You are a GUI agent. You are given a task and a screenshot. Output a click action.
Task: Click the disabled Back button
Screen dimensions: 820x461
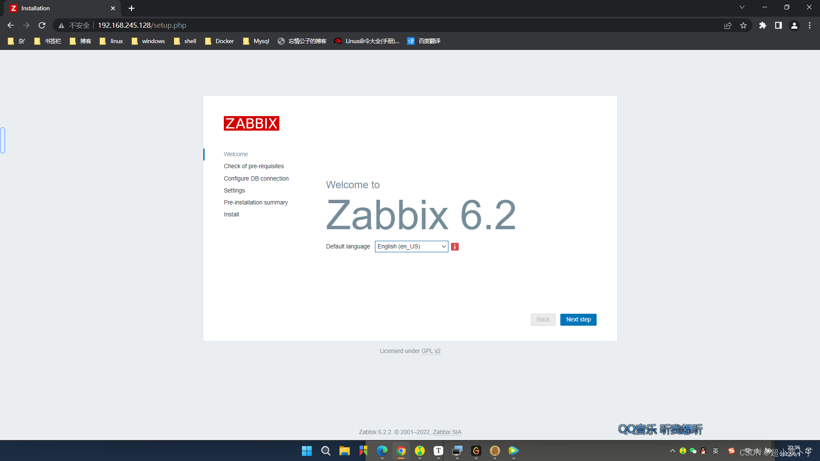click(x=543, y=320)
